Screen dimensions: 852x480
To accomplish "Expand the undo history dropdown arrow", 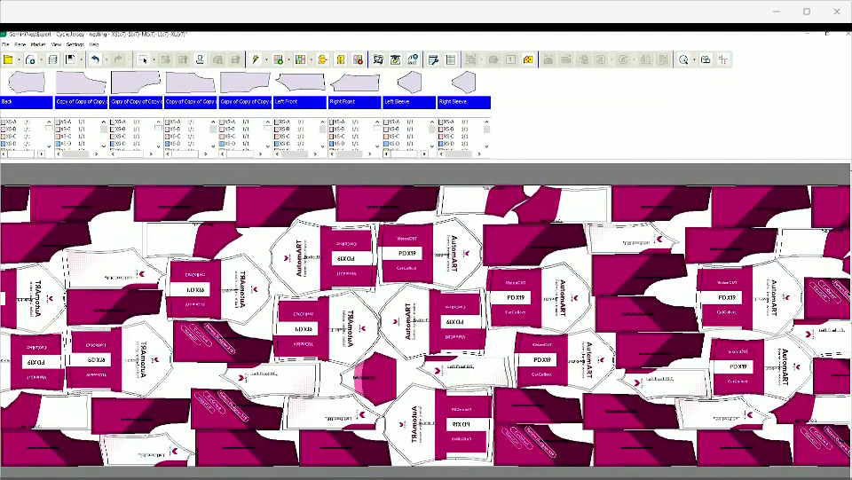I will point(106,59).
